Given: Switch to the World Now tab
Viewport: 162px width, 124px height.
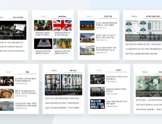Looking at the screenshot, I should [62, 16].
